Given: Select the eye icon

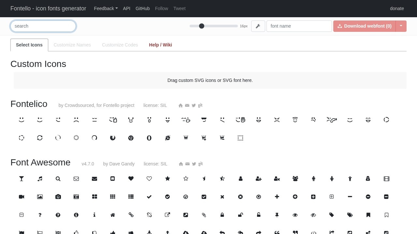Looking at the screenshot, I should 295,215.
